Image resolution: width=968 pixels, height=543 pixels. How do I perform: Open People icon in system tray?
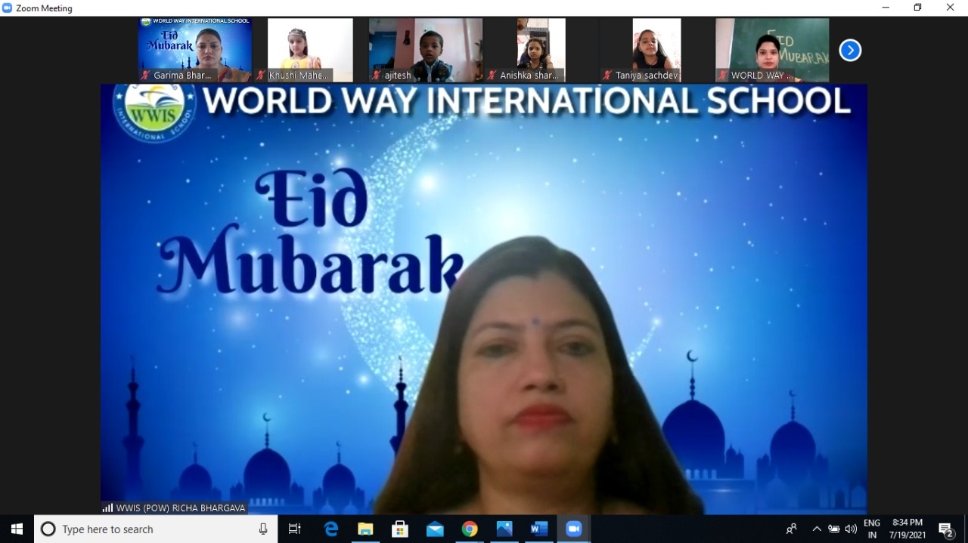point(791,529)
